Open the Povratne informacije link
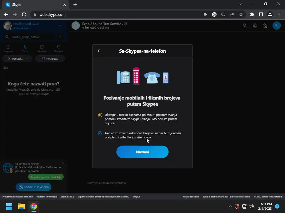This screenshot has width=285, height=213. (47, 197)
